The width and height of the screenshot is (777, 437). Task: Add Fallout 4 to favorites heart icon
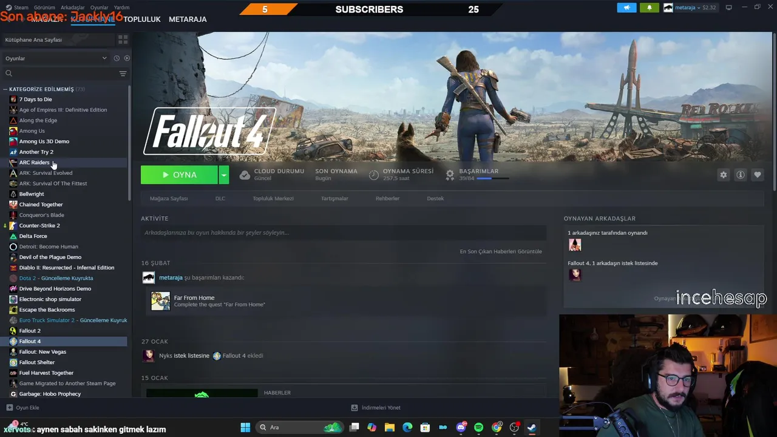[757, 175]
